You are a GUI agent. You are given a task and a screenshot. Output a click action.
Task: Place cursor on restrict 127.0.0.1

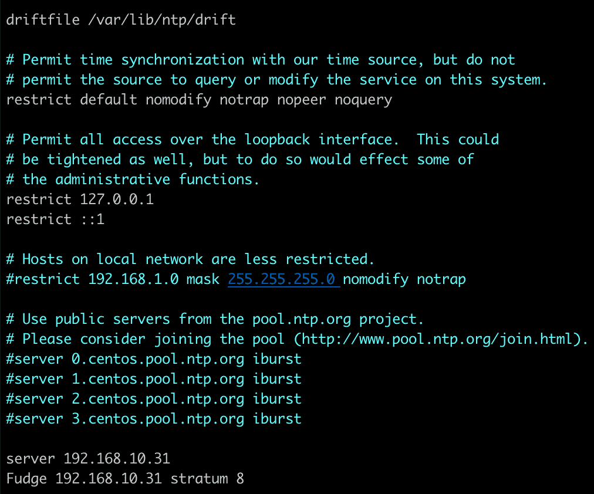(80, 199)
